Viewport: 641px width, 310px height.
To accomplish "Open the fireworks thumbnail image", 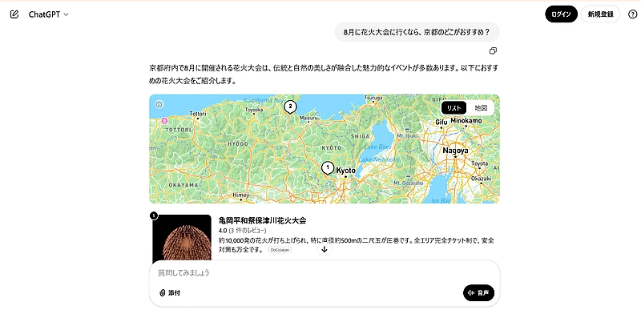I will (182, 238).
